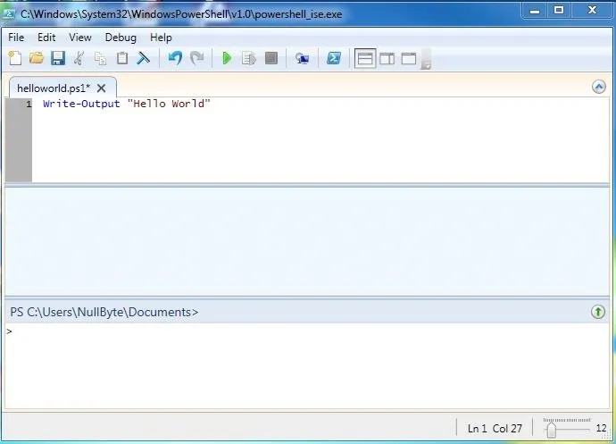The width and height of the screenshot is (616, 444).
Task: Click inside the command prompt input area
Action: (307, 365)
